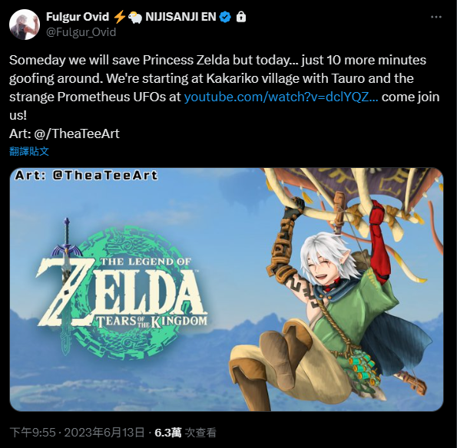Click the lightning bolt emoji in display name
The width and height of the screenshot is (457, 448).
(x=119, y=17)
